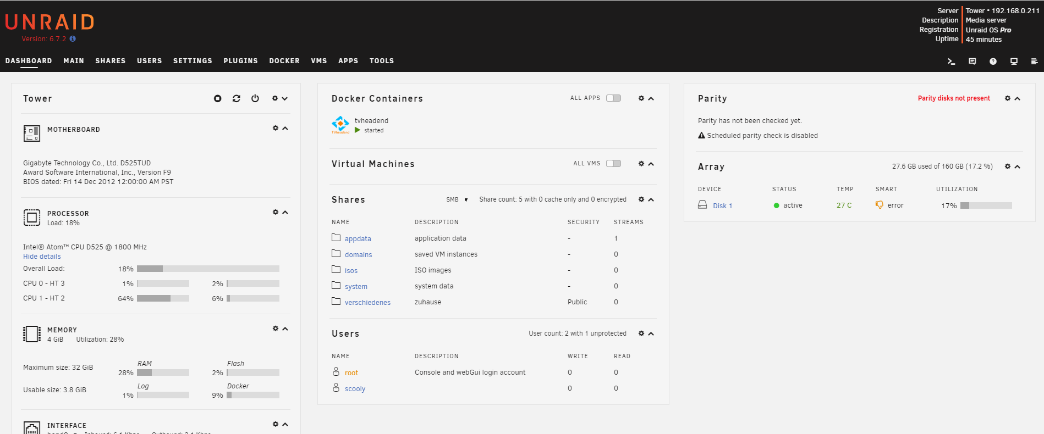Viewport: 1044px width, 434px height.
Task: Open Memory section gear settings
Action: [x=276, y=329]
